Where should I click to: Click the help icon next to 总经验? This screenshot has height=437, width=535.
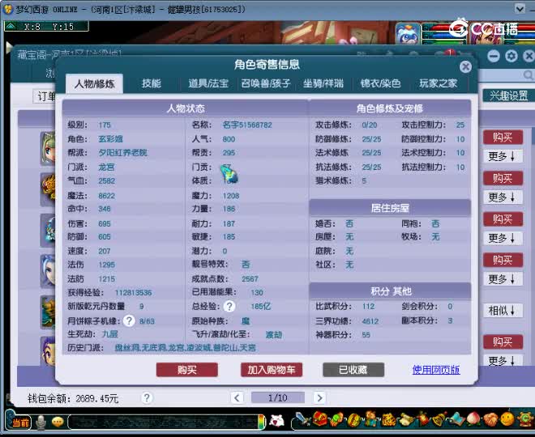point(229,306)
